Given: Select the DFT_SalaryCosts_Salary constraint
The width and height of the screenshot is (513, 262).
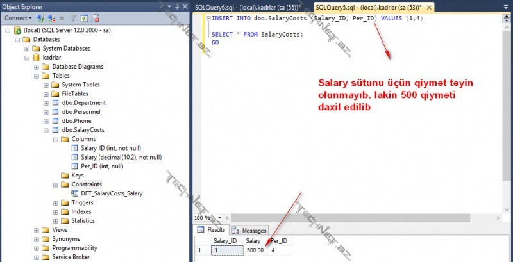Looking at the screenshot, I should coord(112,193).
